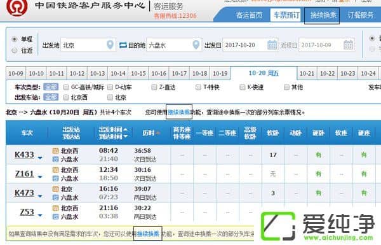
Task: Expand K433 train details arrow
Action: tap(40, 158)
